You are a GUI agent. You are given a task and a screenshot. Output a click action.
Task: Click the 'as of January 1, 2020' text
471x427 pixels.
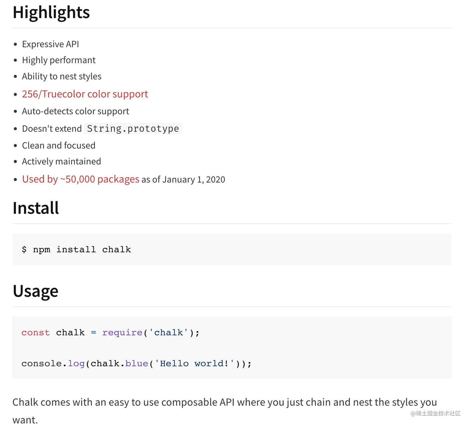183,180
